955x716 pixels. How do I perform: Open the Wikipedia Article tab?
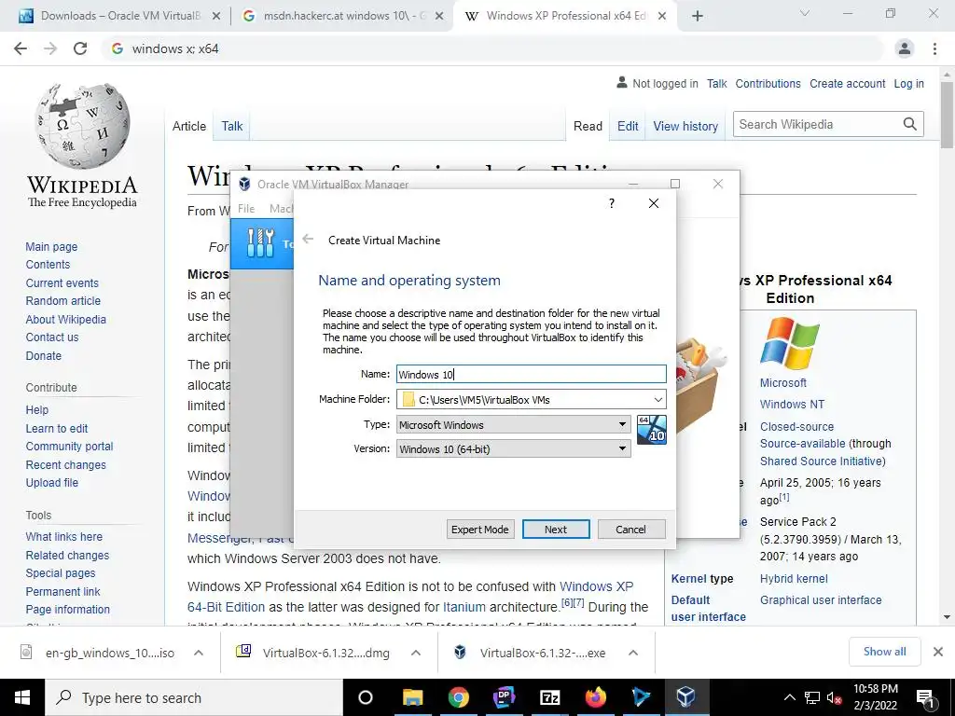188,126
